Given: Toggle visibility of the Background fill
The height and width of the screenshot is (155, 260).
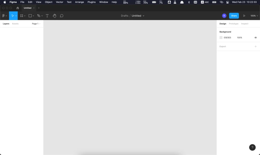Looking at the screenshot, I should click(255, 37).
